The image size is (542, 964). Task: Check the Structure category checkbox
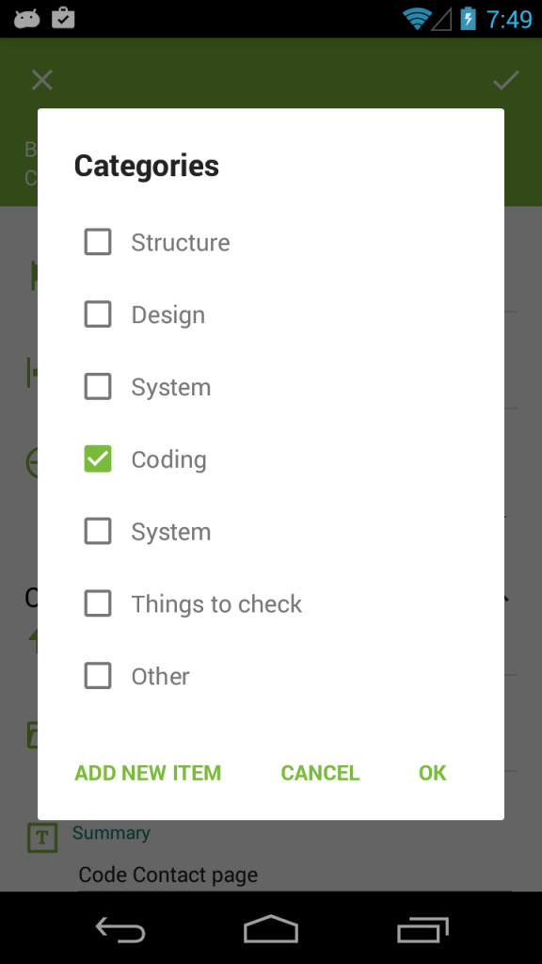pos(98,242)
